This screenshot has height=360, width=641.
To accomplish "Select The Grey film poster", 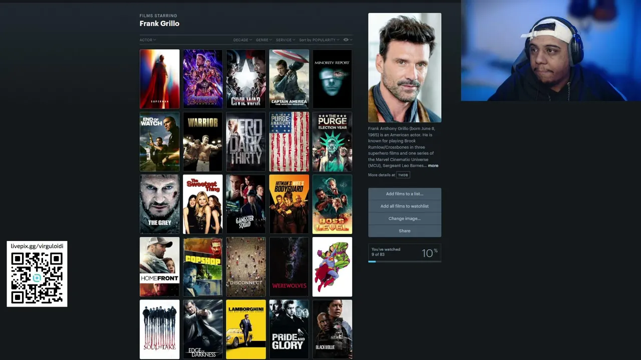I will (x=159, y=204).
